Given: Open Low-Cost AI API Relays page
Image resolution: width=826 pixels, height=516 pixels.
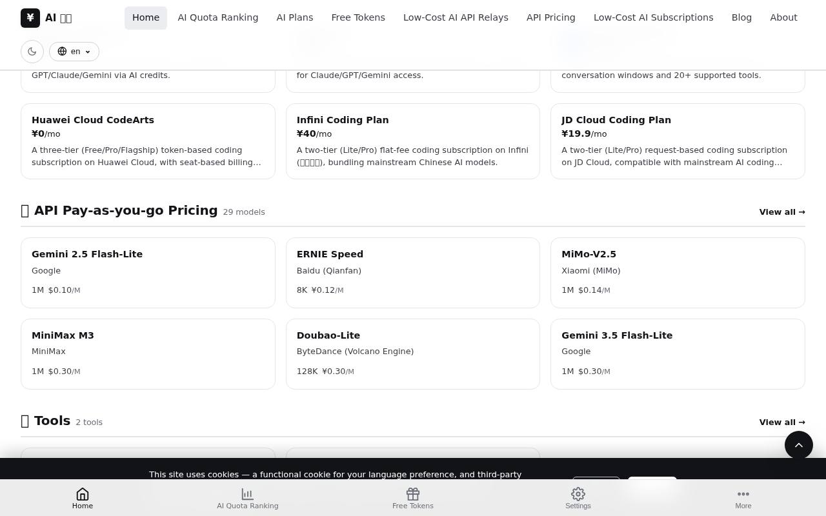Looking at the screenshot, I should [x=456, y=17].
